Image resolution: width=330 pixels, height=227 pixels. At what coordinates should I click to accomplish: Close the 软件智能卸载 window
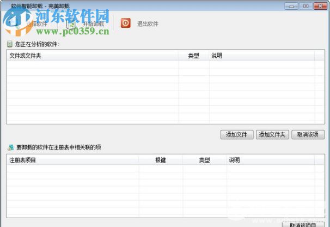[320, 6]
